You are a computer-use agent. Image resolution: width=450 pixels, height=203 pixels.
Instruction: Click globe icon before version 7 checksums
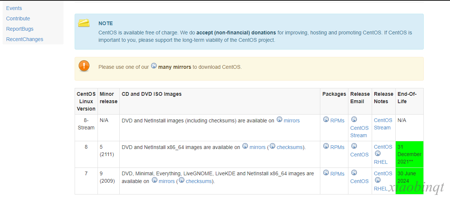[x=181, y=180]
